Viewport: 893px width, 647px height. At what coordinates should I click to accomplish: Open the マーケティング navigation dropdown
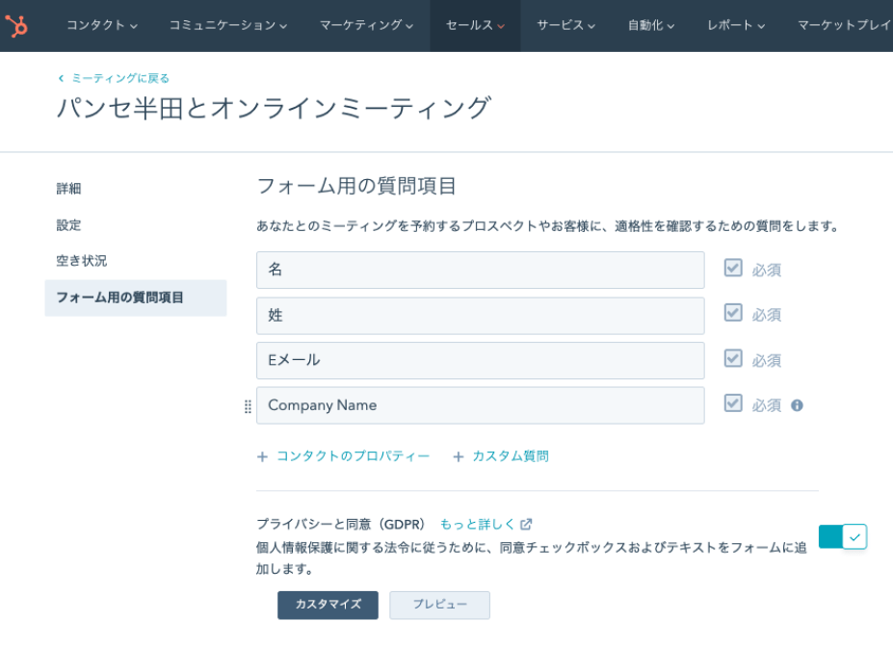click(366, 26)
